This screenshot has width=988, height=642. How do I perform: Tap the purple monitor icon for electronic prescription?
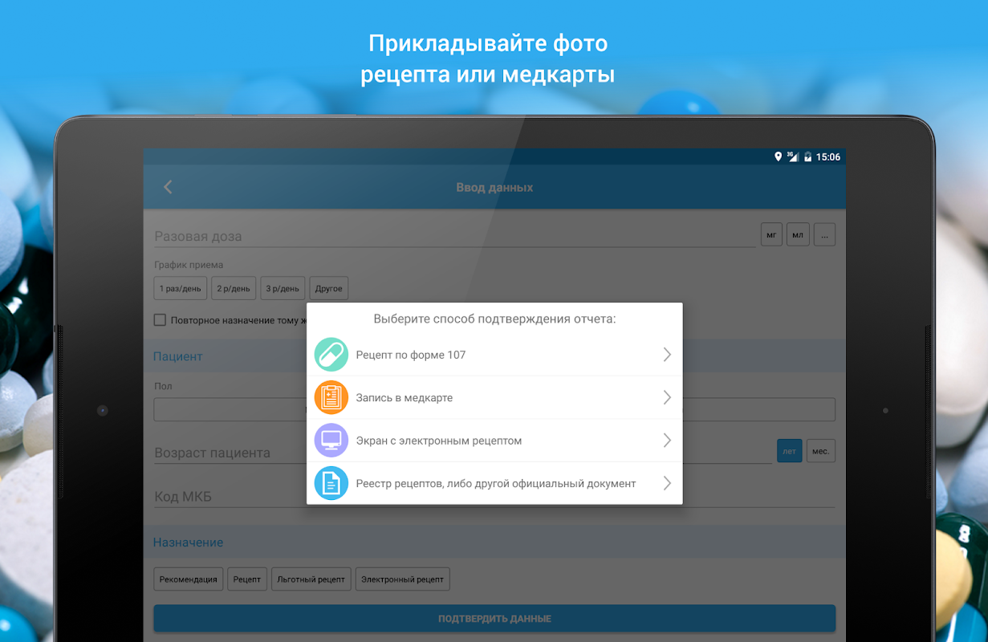pyautogui.click(x=331, y=441)
